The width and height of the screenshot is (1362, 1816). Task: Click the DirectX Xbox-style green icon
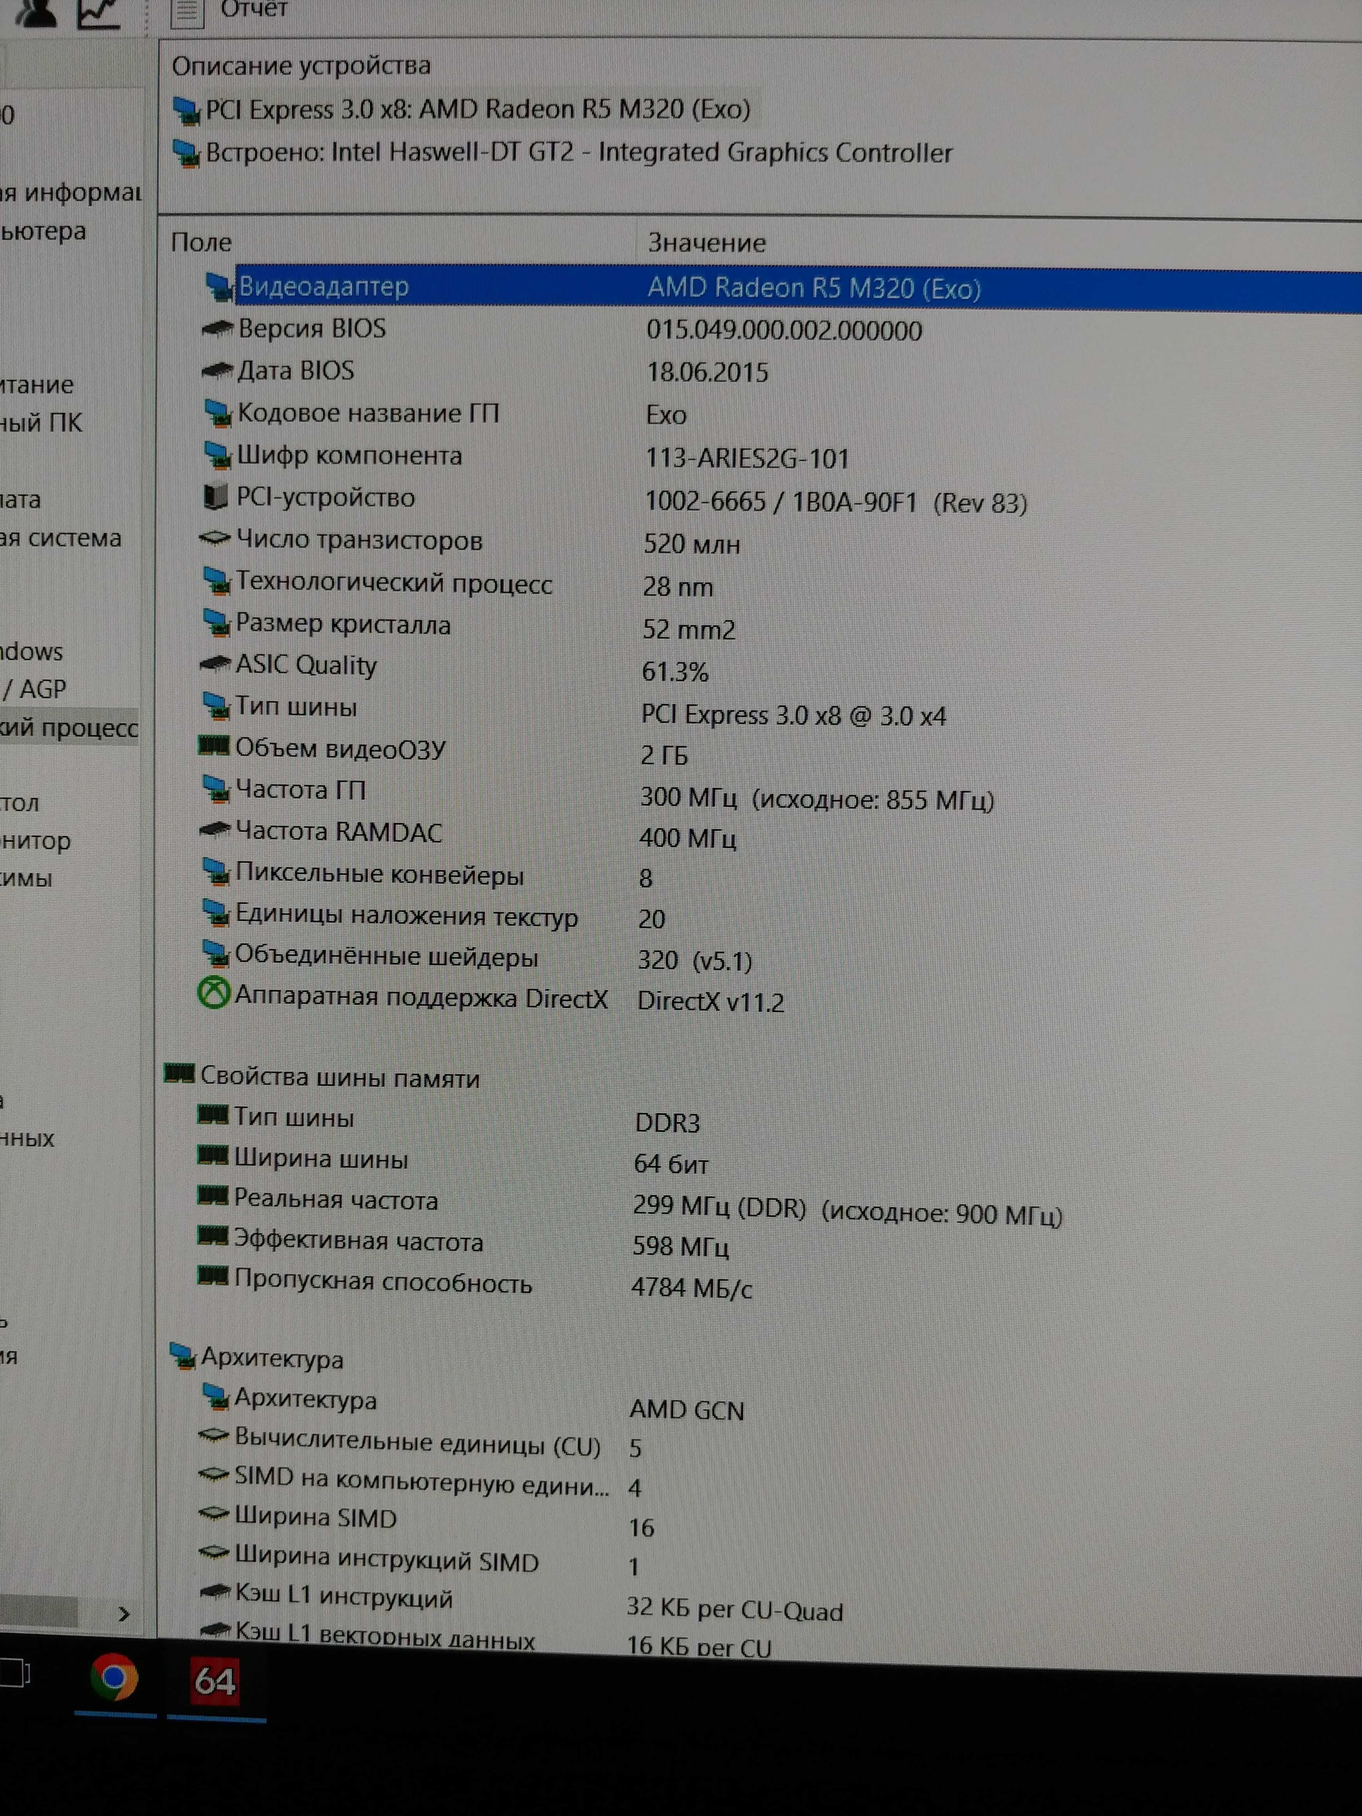tap(213, 994)
